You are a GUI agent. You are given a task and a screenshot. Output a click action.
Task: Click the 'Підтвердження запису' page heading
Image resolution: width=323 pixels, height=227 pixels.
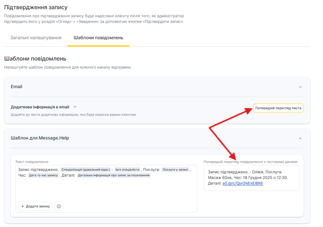36,7
